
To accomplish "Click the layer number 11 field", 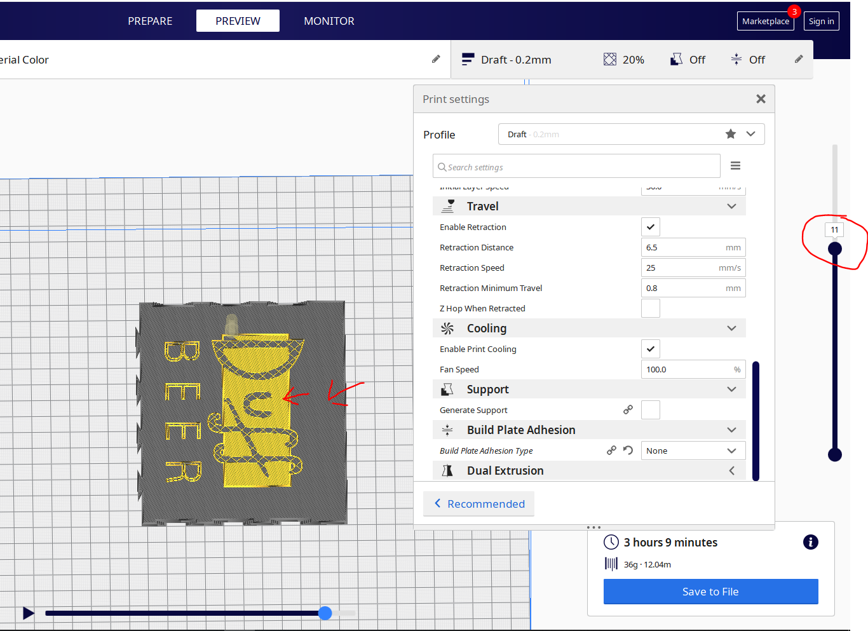I will tap(834, 229).
